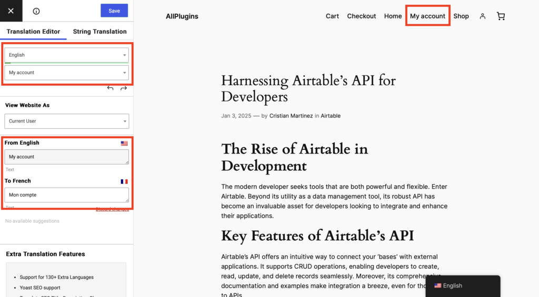Click the From English text field
Image resolution: width=539 pixels, height=297 pixels.
point(67,157)
